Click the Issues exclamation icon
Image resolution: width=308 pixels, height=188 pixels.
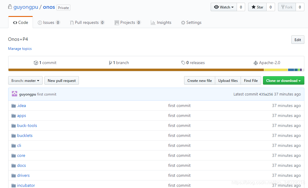click(x=40, y=23)
